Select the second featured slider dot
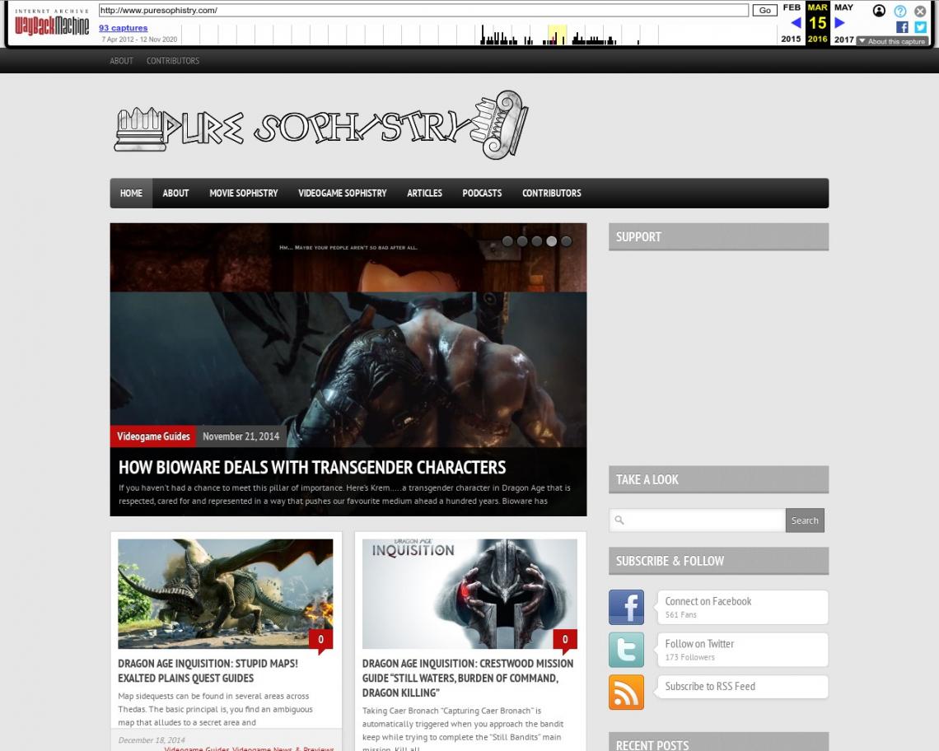This screenshot has width=939, height=751. pyautogui.click(x=522, y=241)
